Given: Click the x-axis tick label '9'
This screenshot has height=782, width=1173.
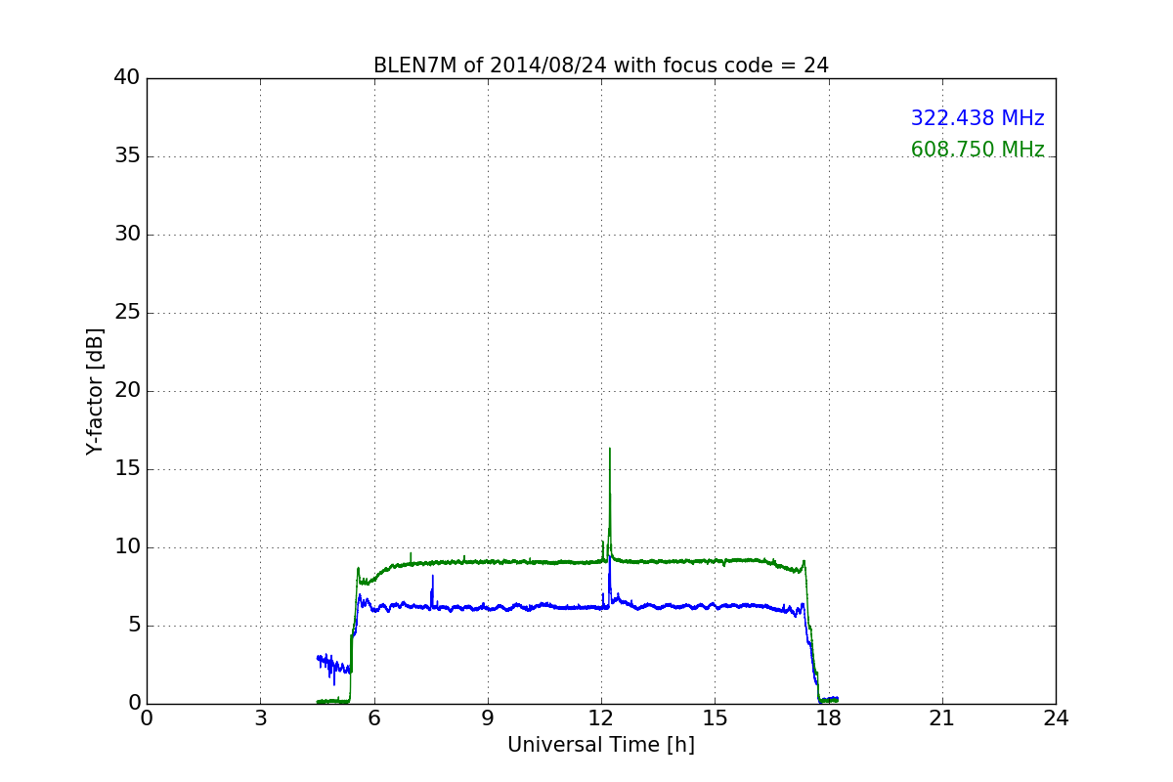Looking at the screenshot, I should [x=488, y=718].
